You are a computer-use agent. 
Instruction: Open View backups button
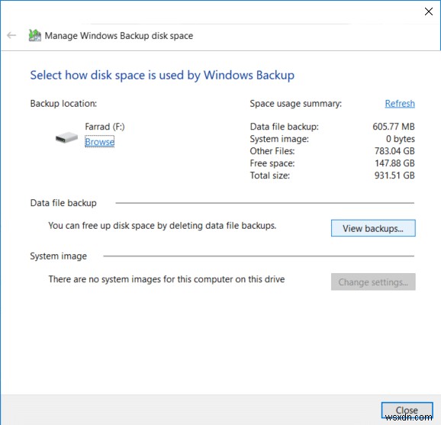[x=373, y=228]
